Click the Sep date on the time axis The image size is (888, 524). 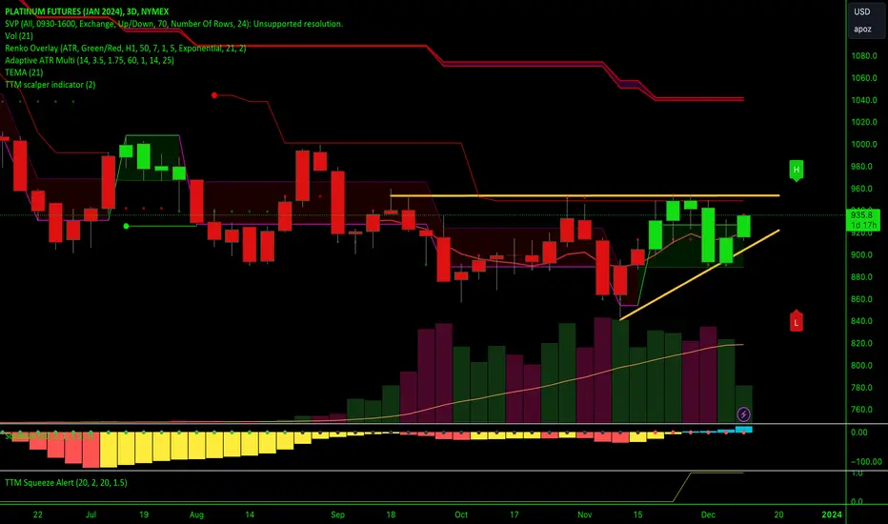click(337, 514)
